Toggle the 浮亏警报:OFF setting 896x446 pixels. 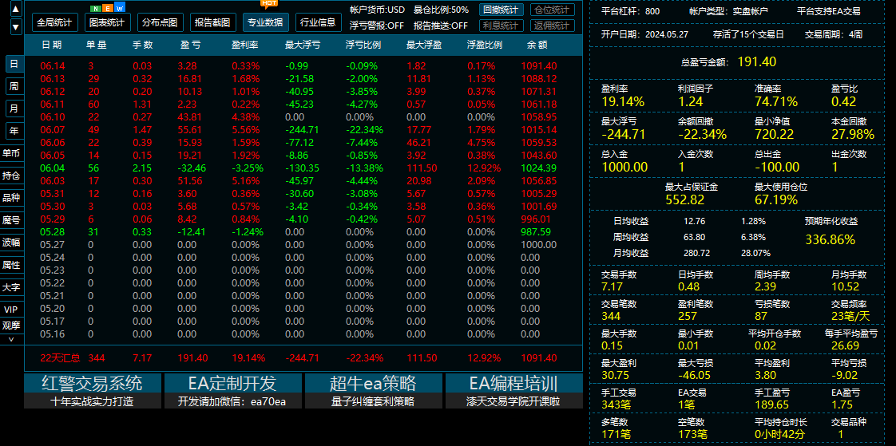tap(377, 25)
